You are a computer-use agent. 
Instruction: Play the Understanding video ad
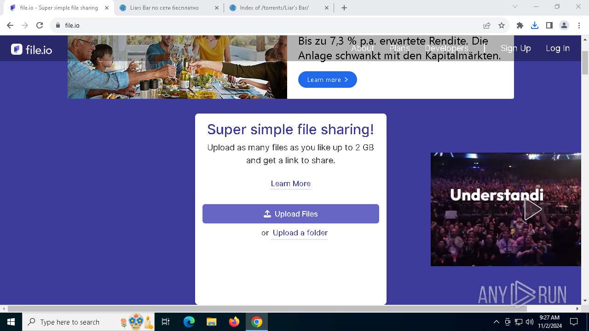pos(533,210)
